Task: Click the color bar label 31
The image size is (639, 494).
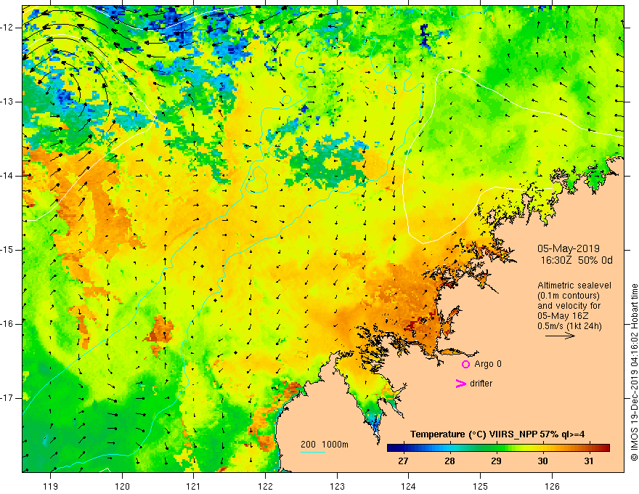Action: [x=589, y=461]
